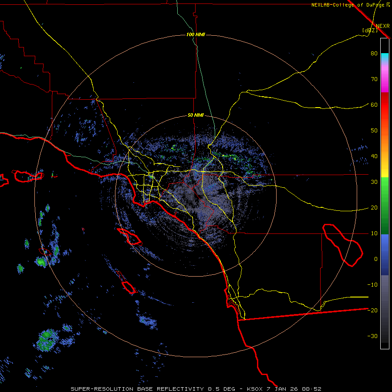The image size is (392, 392).
Task: Click the 80 value on the dBZ scale
Action: click(374, 54)
